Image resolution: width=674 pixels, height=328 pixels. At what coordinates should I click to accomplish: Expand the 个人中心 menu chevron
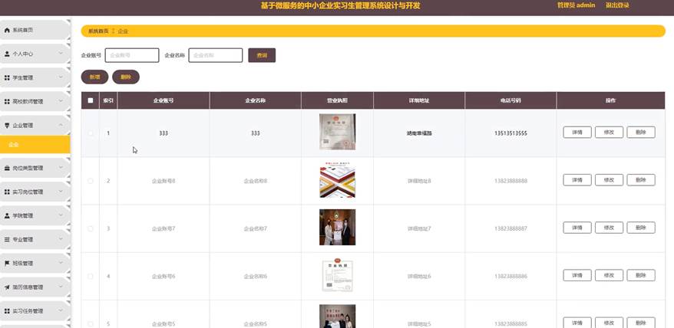click(61, 54)
